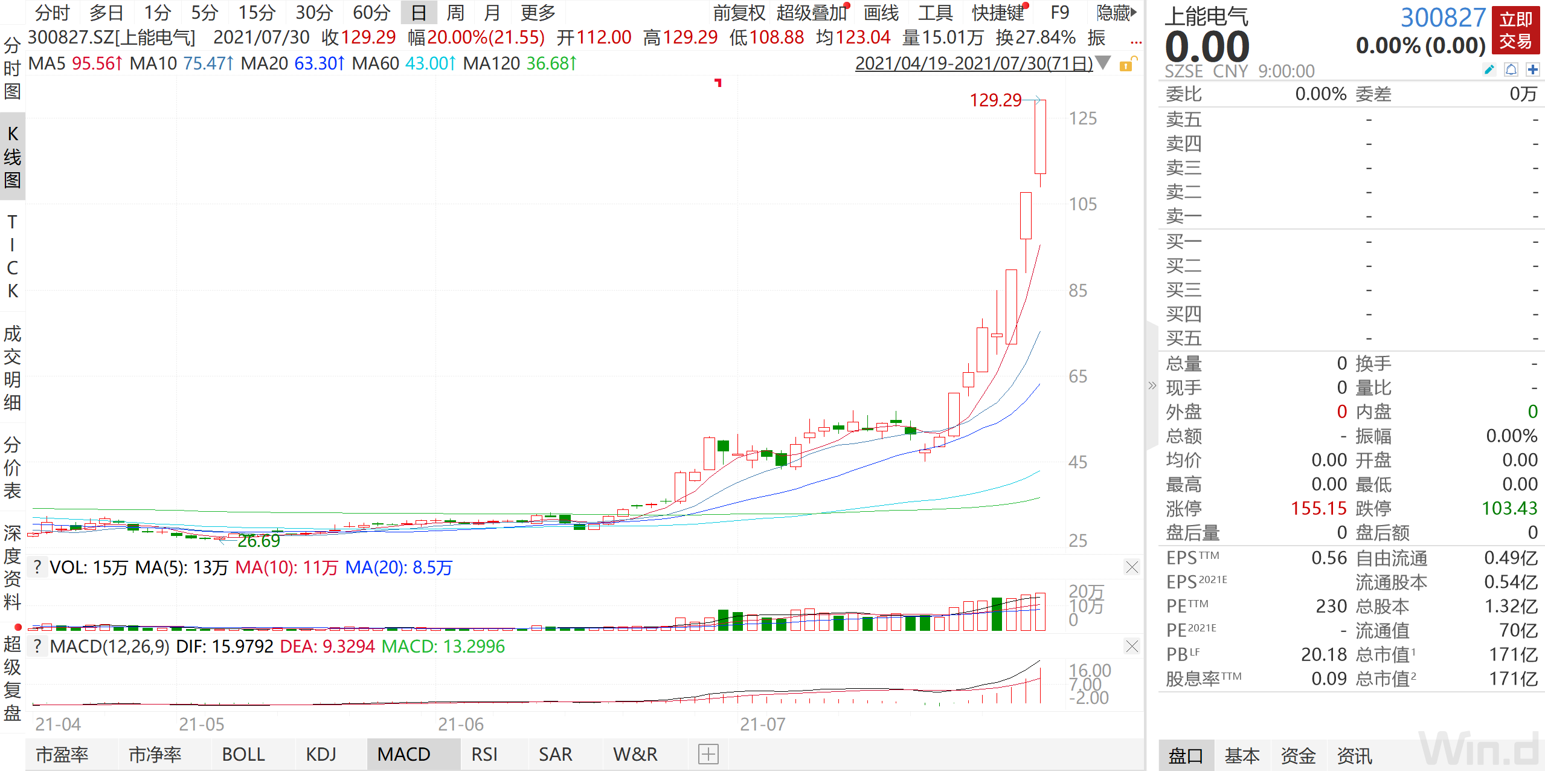Select the 5分 five-minute period
The image size is (1545, 771).
tap(205, 12)
